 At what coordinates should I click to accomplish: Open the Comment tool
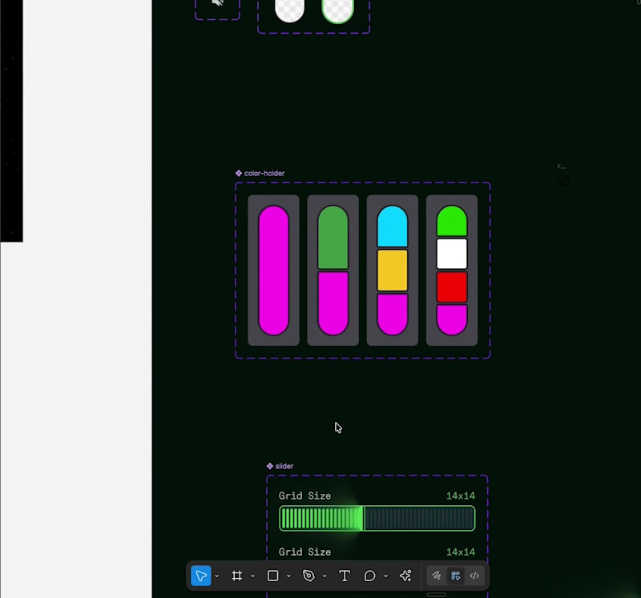[x=369, y=576]
